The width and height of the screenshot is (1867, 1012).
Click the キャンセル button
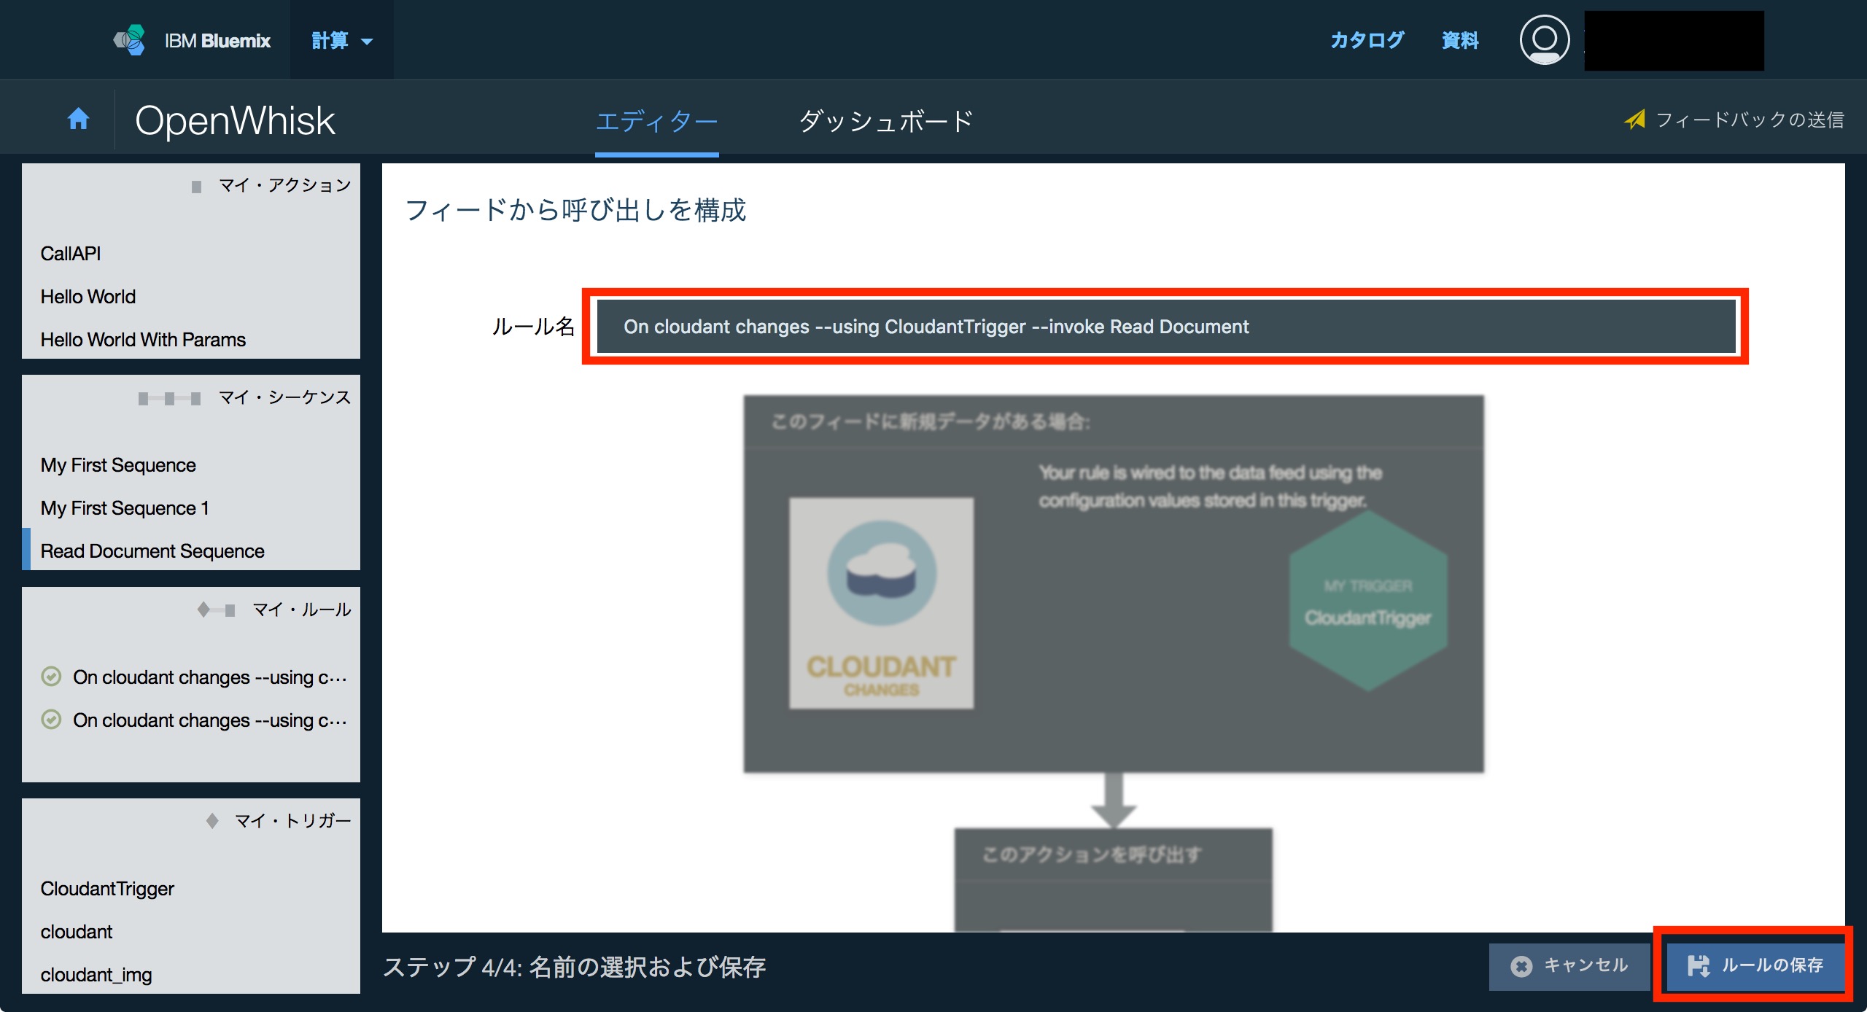tap(1569, 966)
